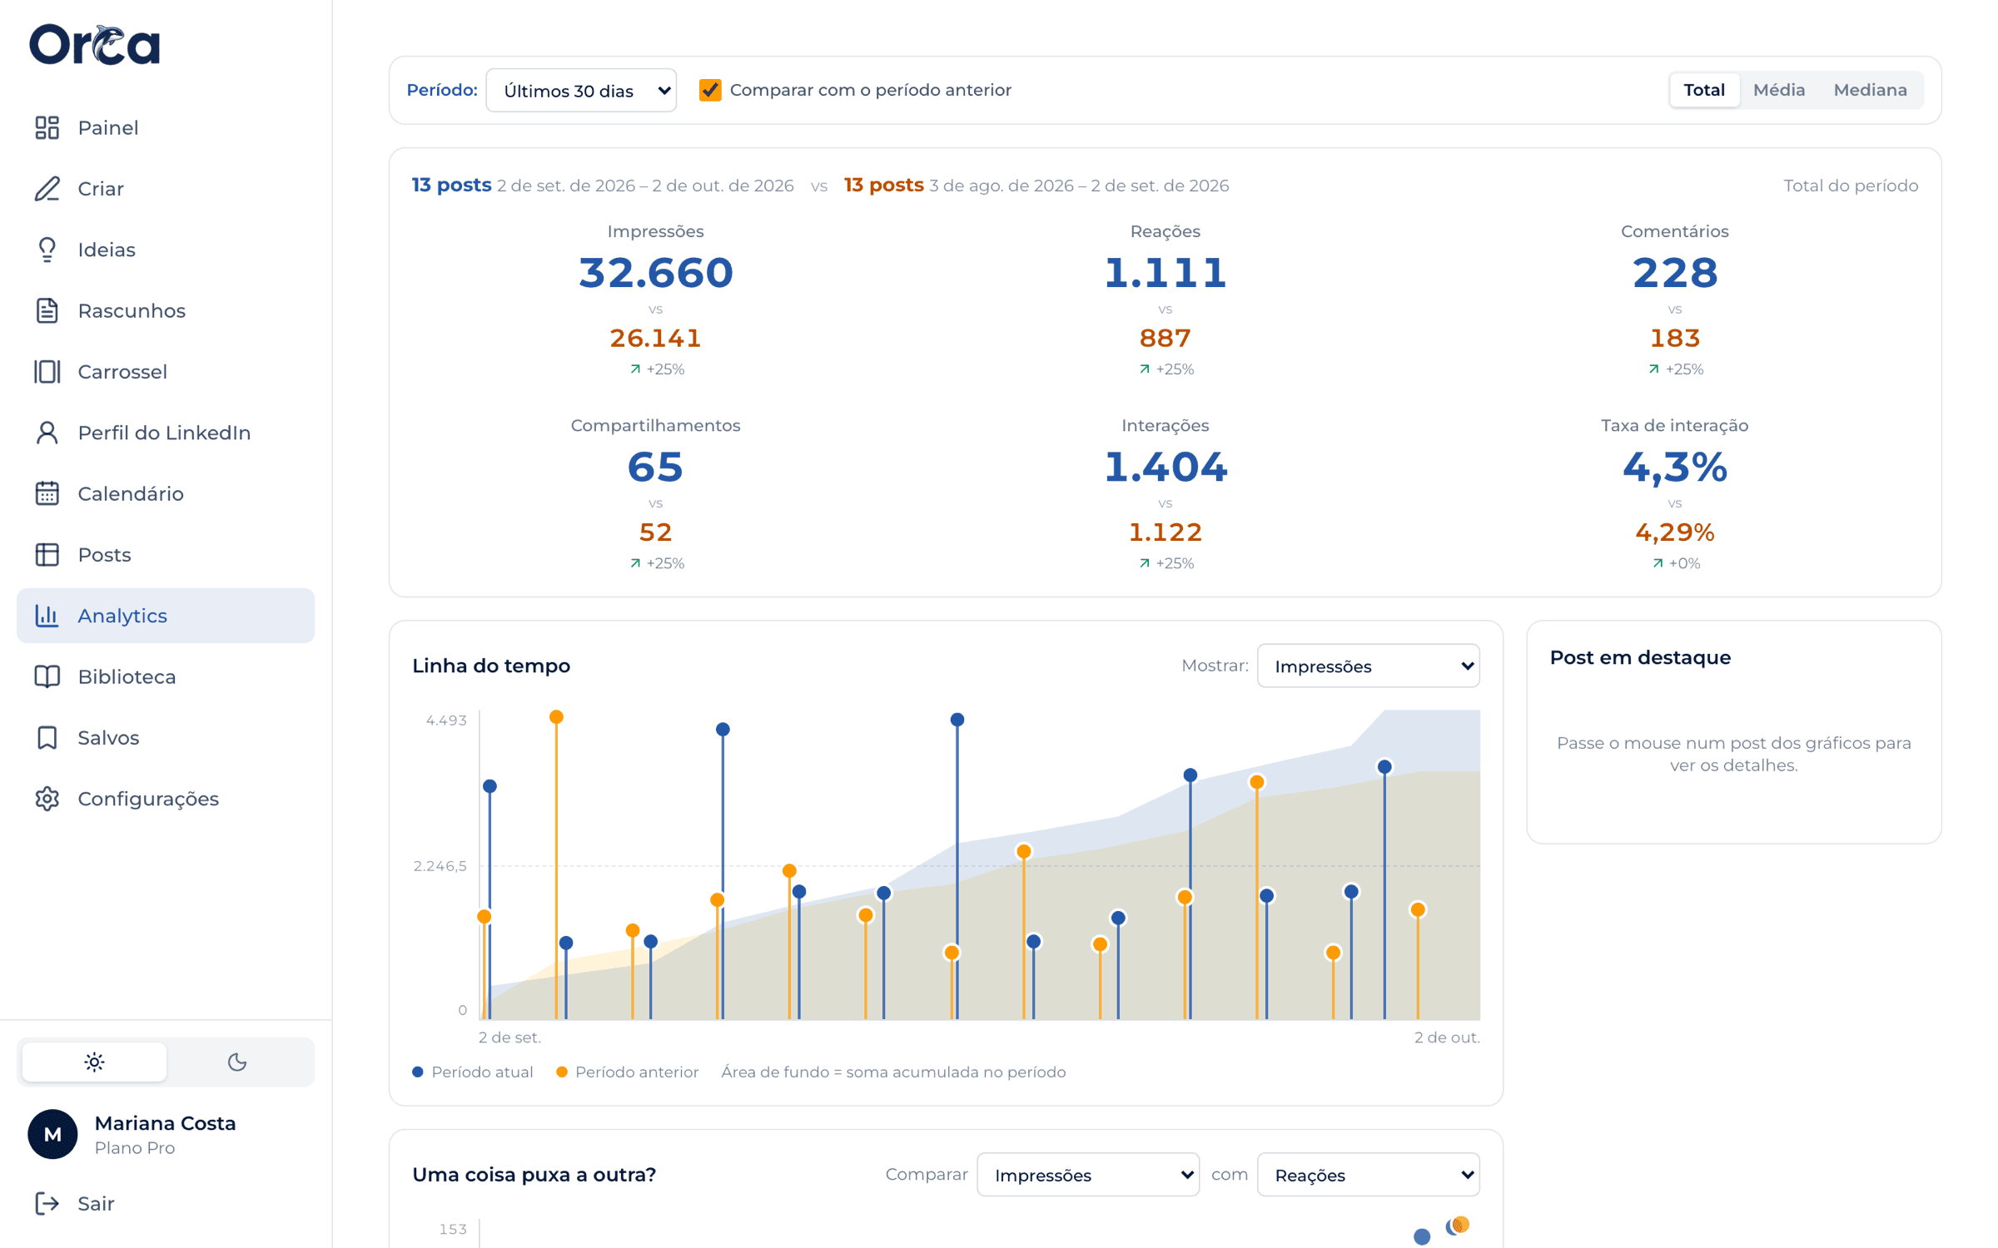Open Calendário menu item label
The height and width of the screenshot is (1248, 1998).
tap(131, 493)
